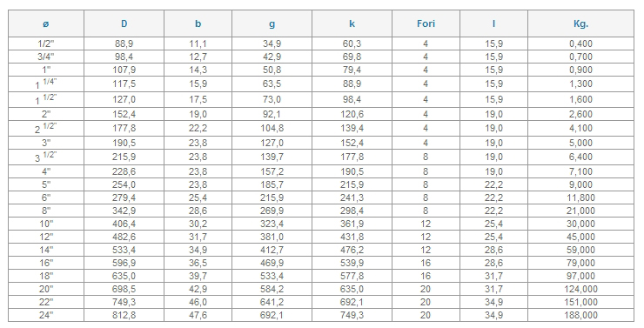Select the 124,000 weight value
The height and width of the screenshot is (328, 644).
[x=580, y=289]
